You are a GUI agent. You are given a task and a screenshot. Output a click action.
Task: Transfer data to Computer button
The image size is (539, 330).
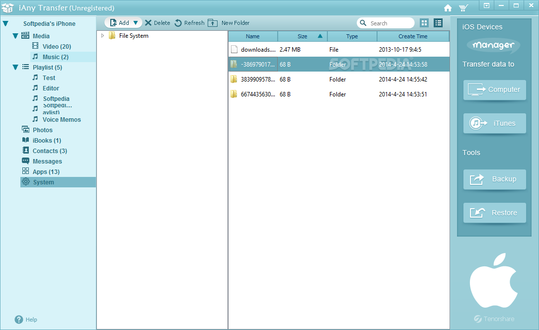click(x=494, y=90)
